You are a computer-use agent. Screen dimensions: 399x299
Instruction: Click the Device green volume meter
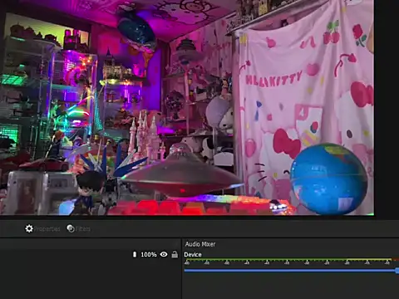pos(292,260)
